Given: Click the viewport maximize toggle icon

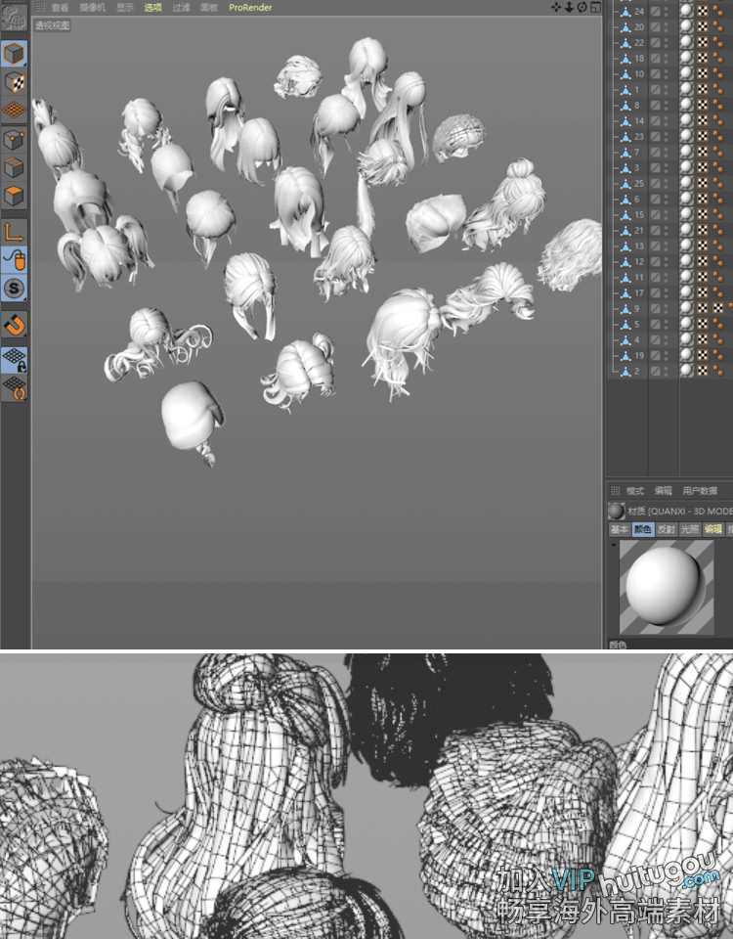Looking at the screenshot, I should click(x=595, y=7).
